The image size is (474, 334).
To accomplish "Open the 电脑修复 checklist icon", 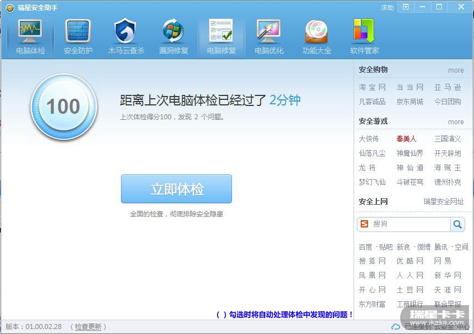I will coord(221,31).
